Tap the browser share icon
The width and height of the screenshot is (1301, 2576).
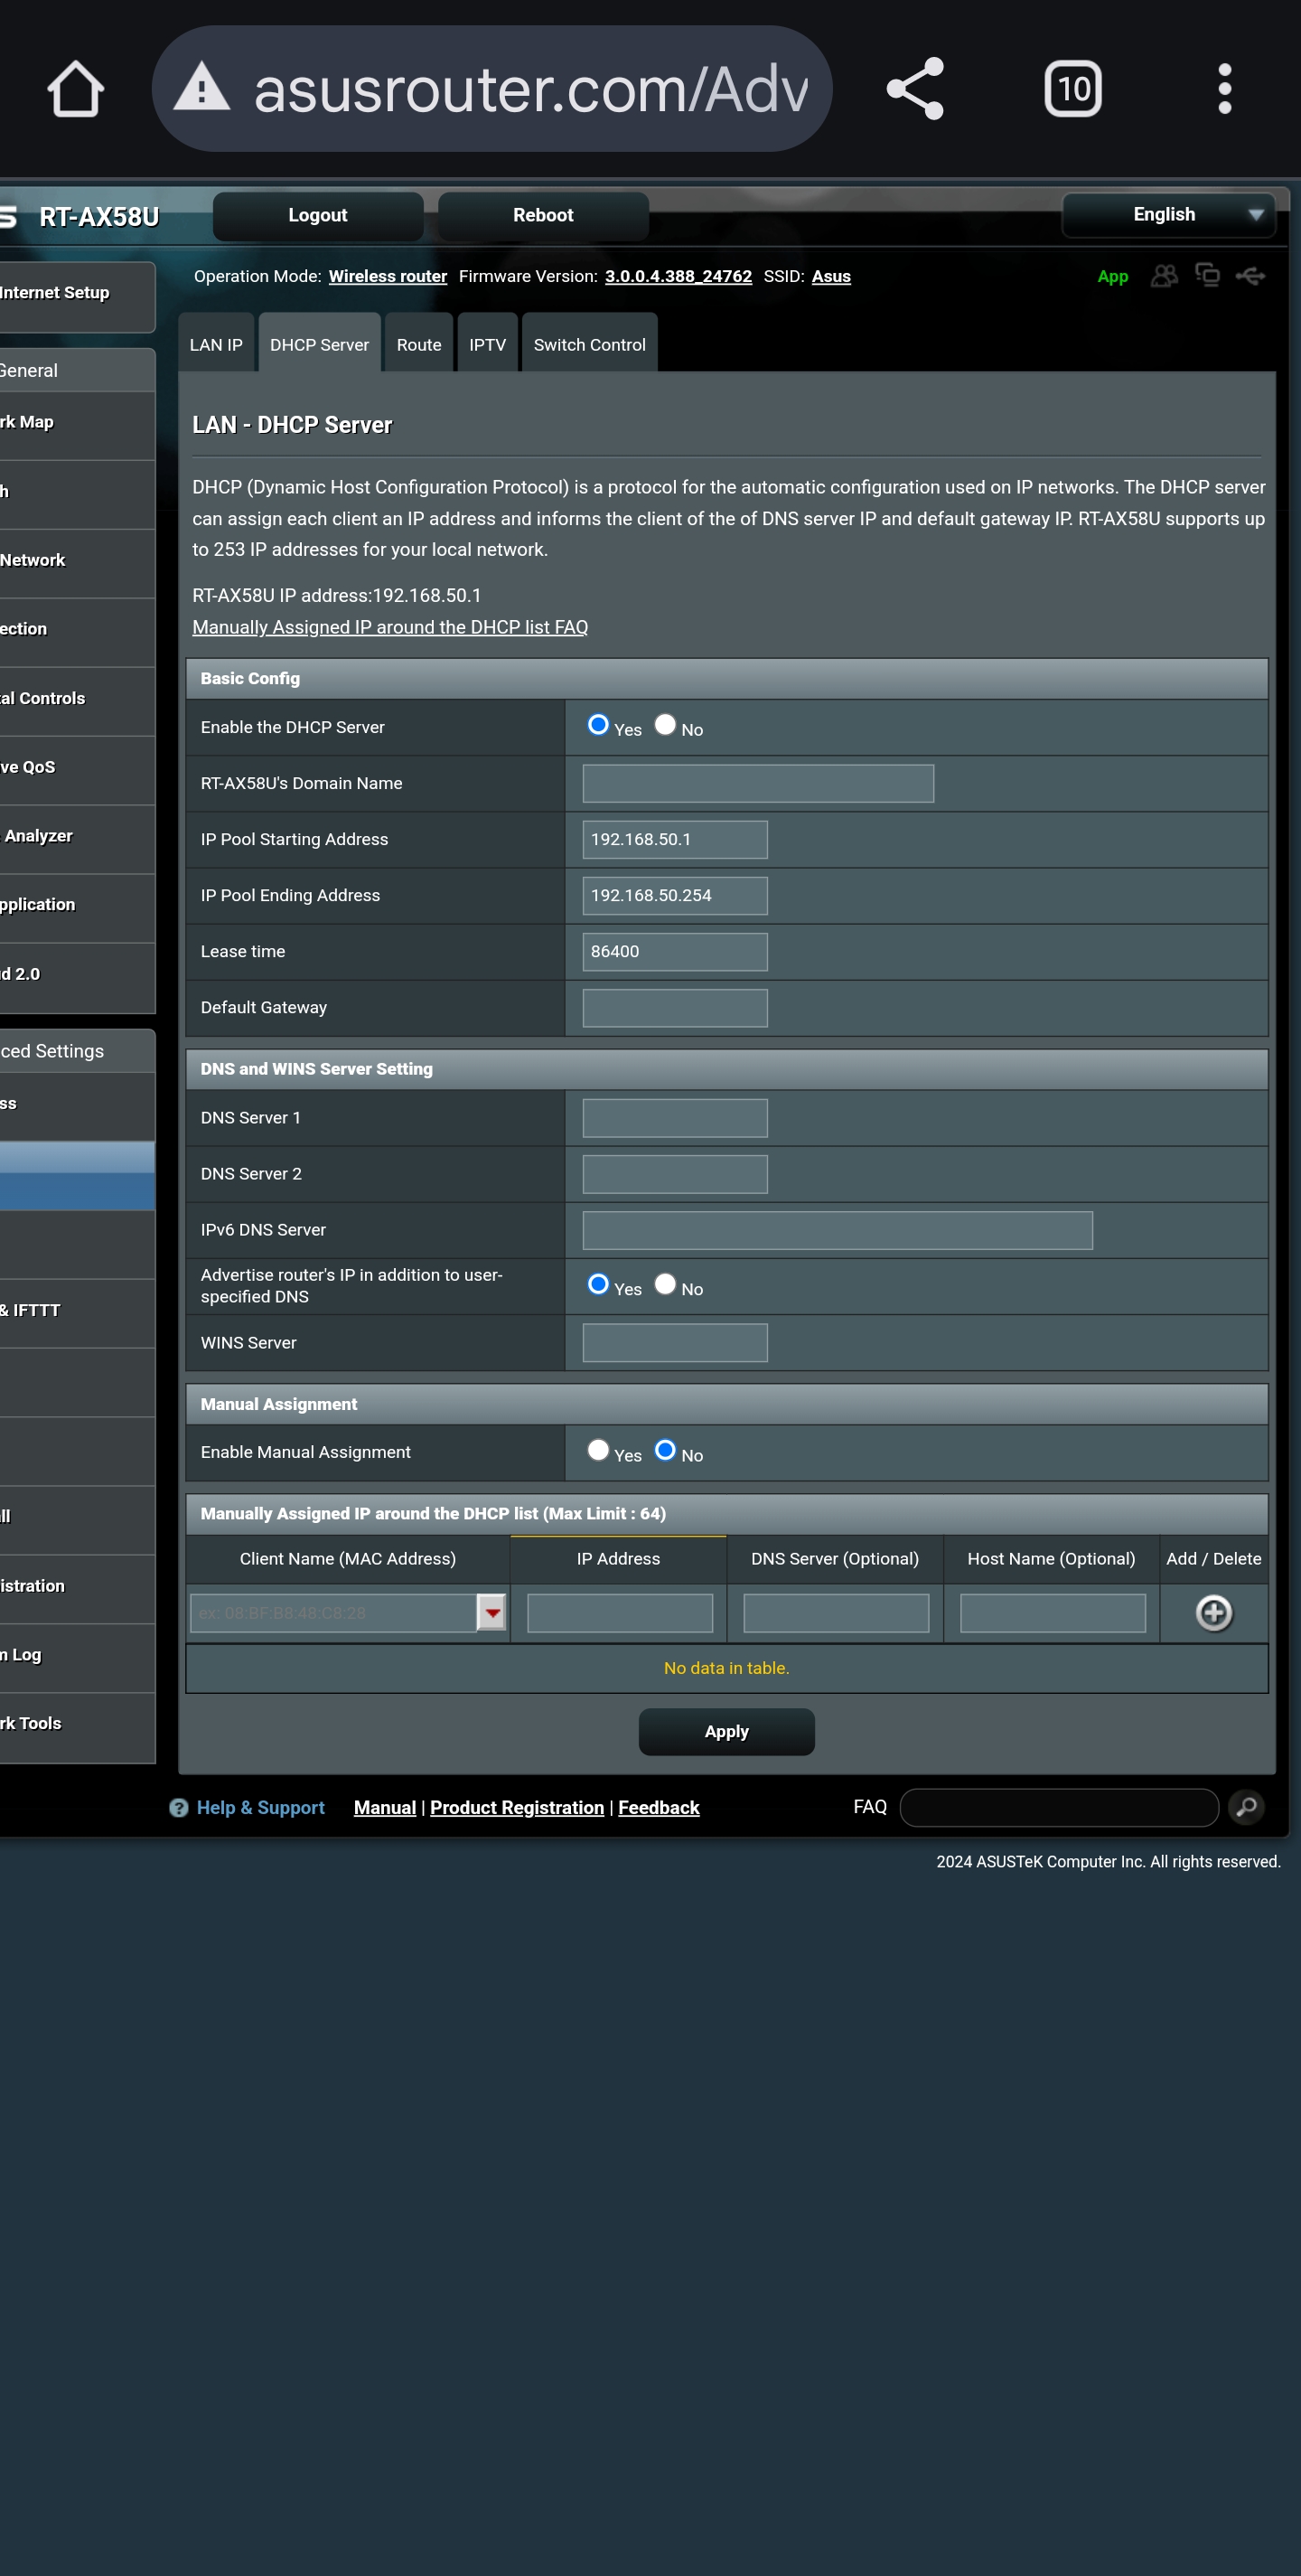click(x=914, y=89)
